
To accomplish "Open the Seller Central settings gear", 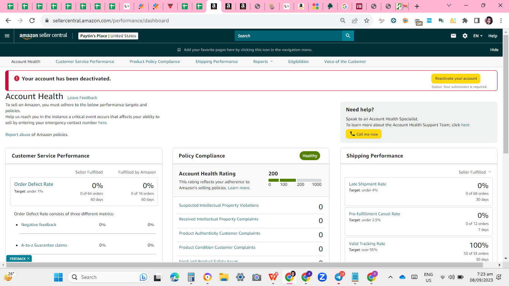I will point(465,36).
